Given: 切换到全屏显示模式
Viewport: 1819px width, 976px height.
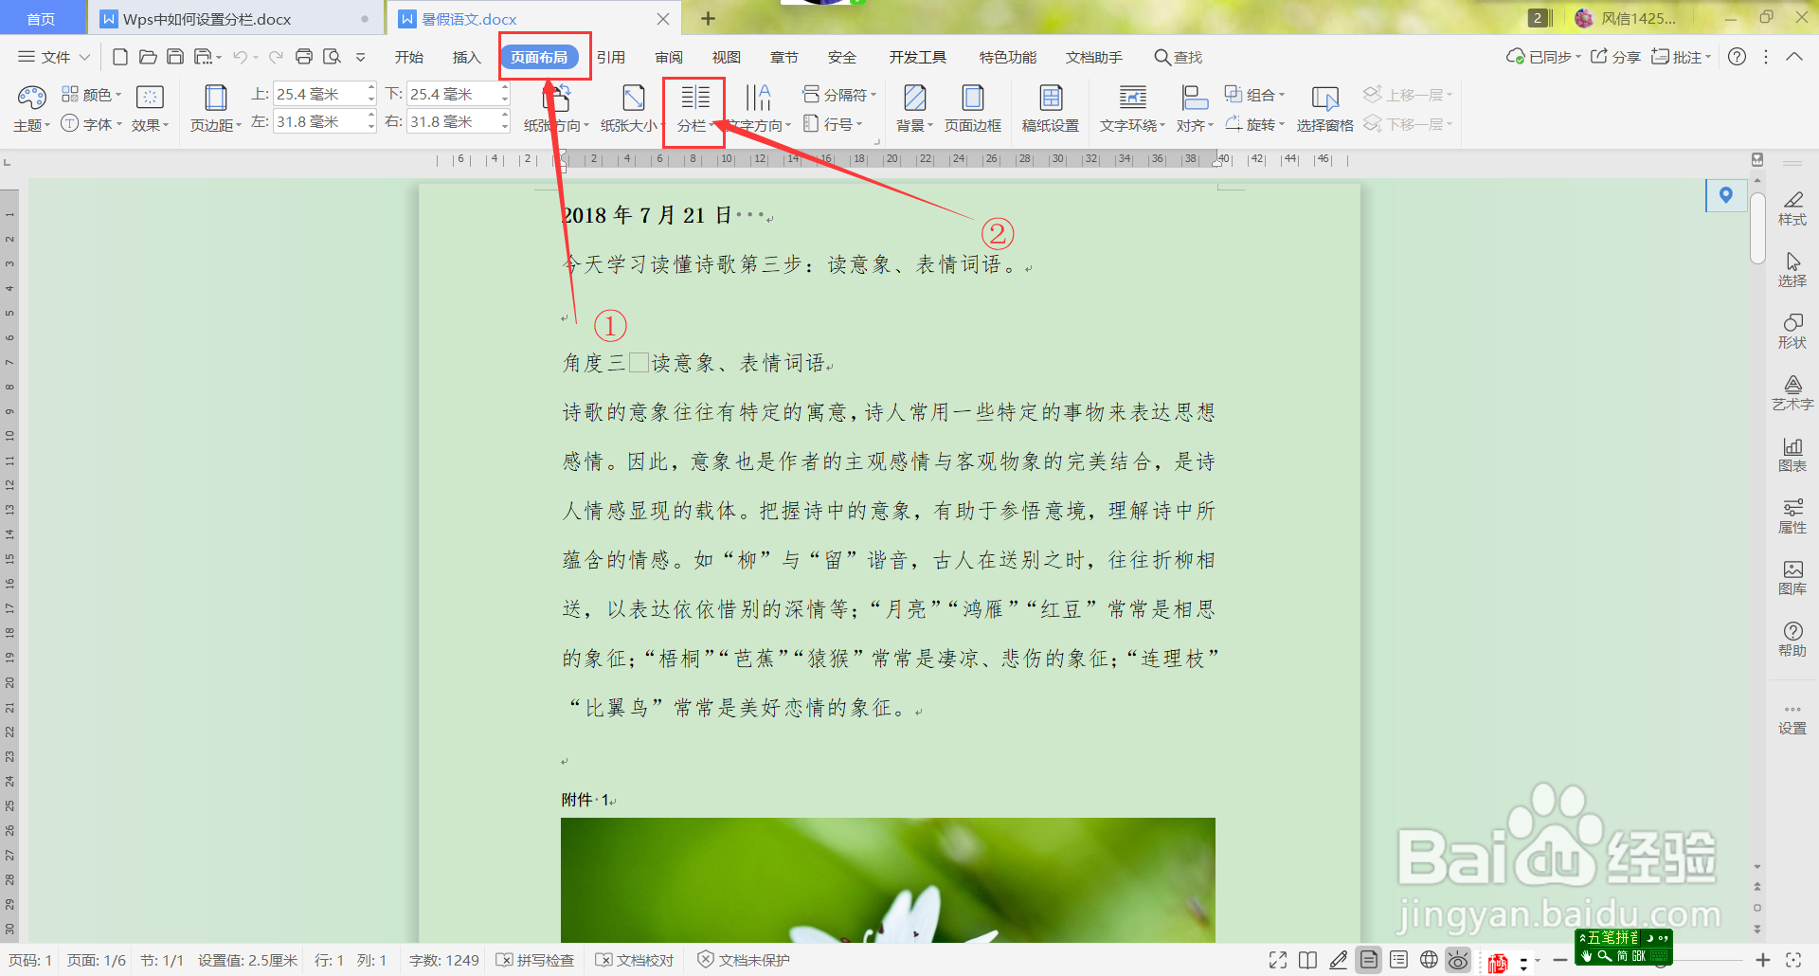Looking at the screenshot, I should click(x=1277, y=960).
